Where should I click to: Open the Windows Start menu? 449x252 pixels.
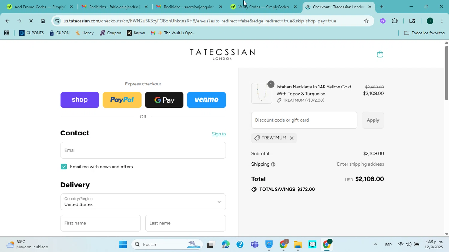tap(123, 245)
